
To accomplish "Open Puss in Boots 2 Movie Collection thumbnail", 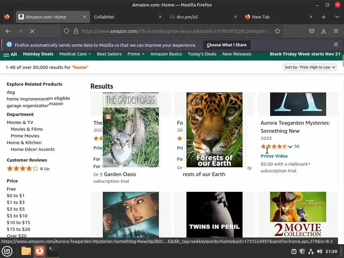I will point(298,215).
